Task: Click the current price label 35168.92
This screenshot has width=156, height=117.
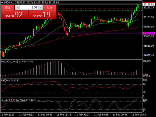Action: [149, 4]
